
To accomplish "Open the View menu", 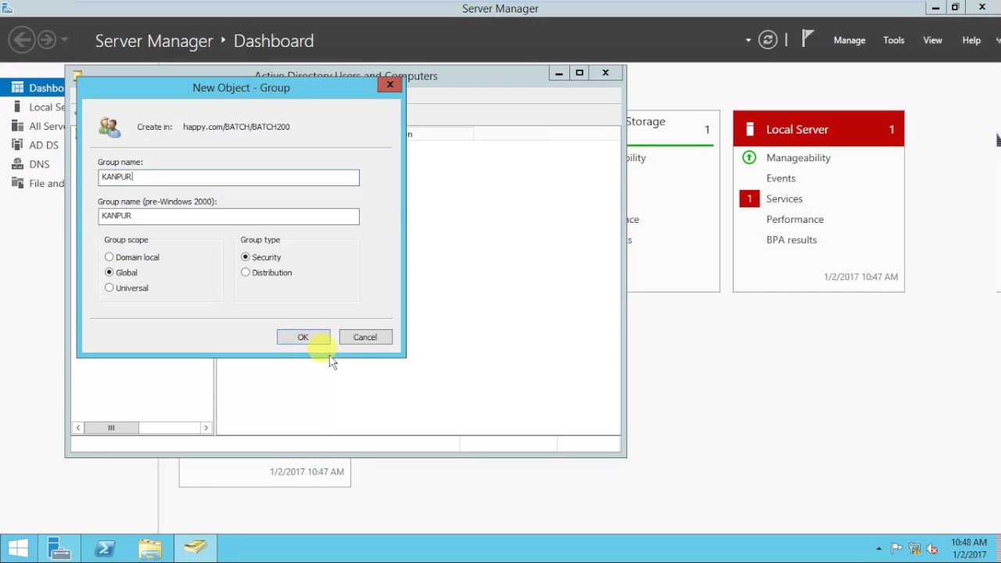I will coord(933,40).
